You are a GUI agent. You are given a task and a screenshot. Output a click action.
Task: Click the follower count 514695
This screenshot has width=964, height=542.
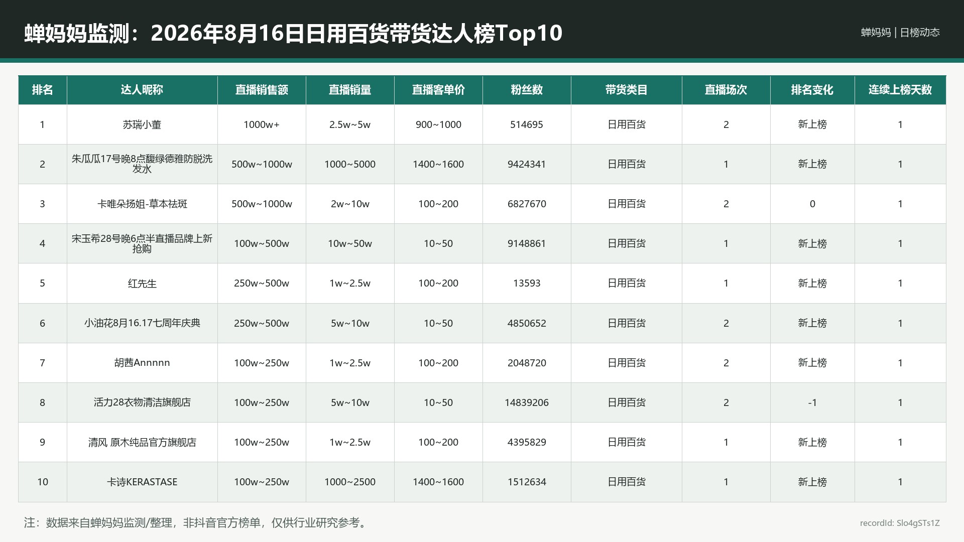pyautogui.click(x=527, y=124)
